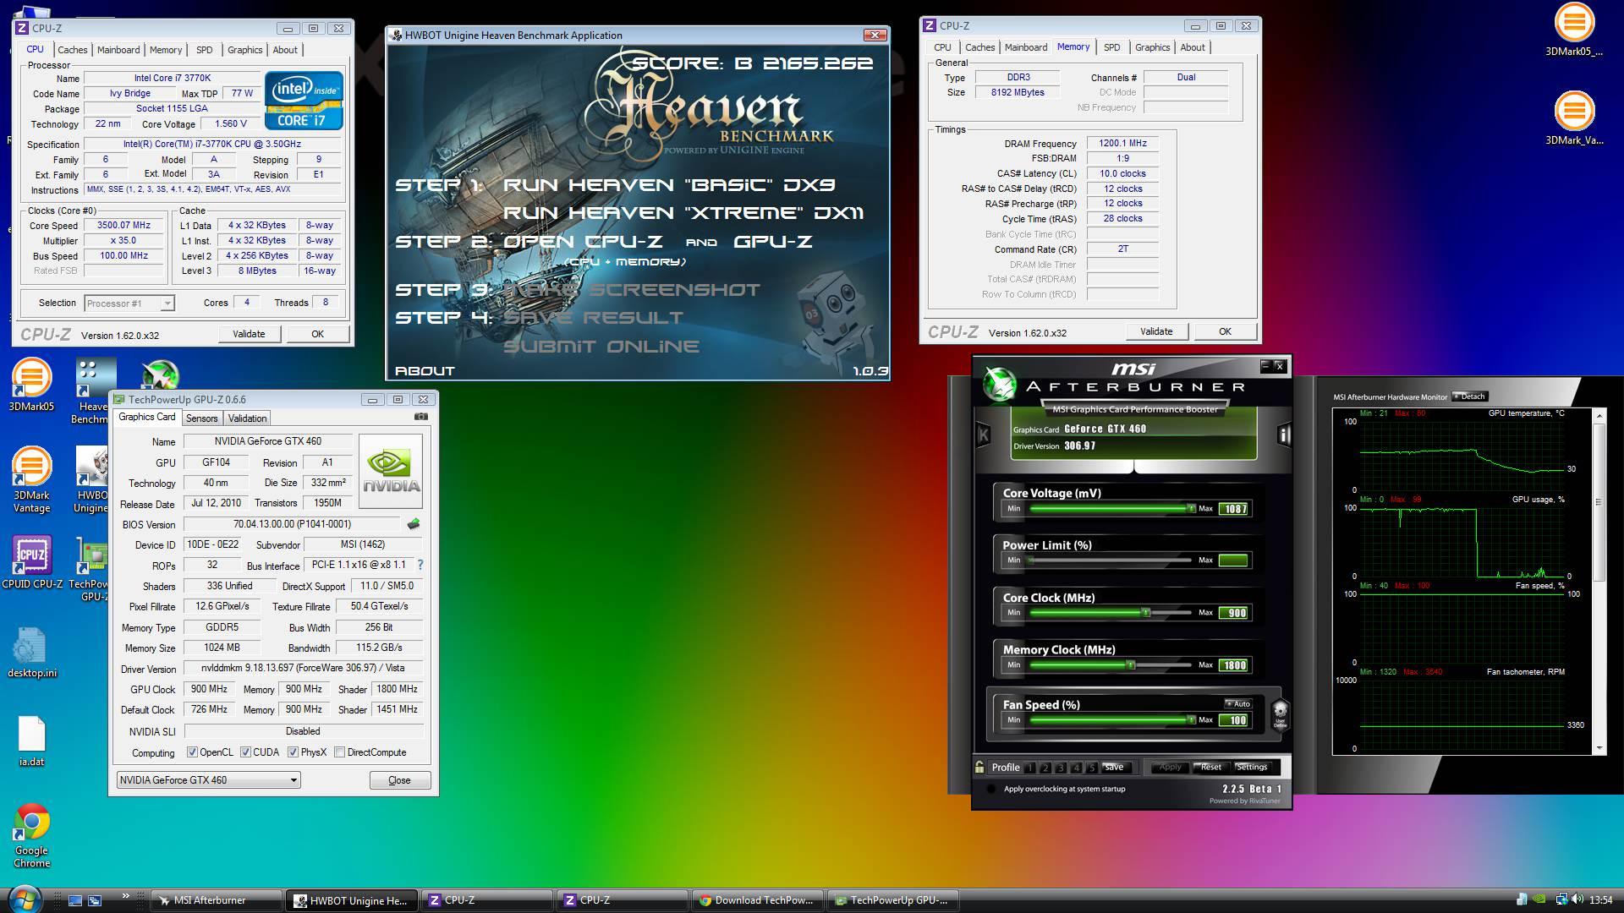
Task: Click the Close button in GPU-Z
Action: tap(399, 780)
